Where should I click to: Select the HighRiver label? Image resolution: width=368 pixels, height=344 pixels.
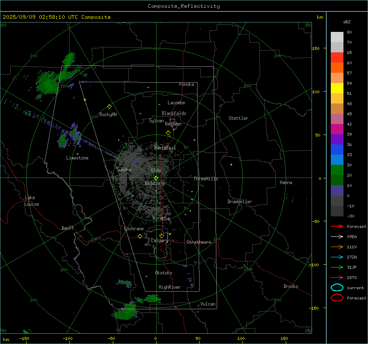(170, 287)
